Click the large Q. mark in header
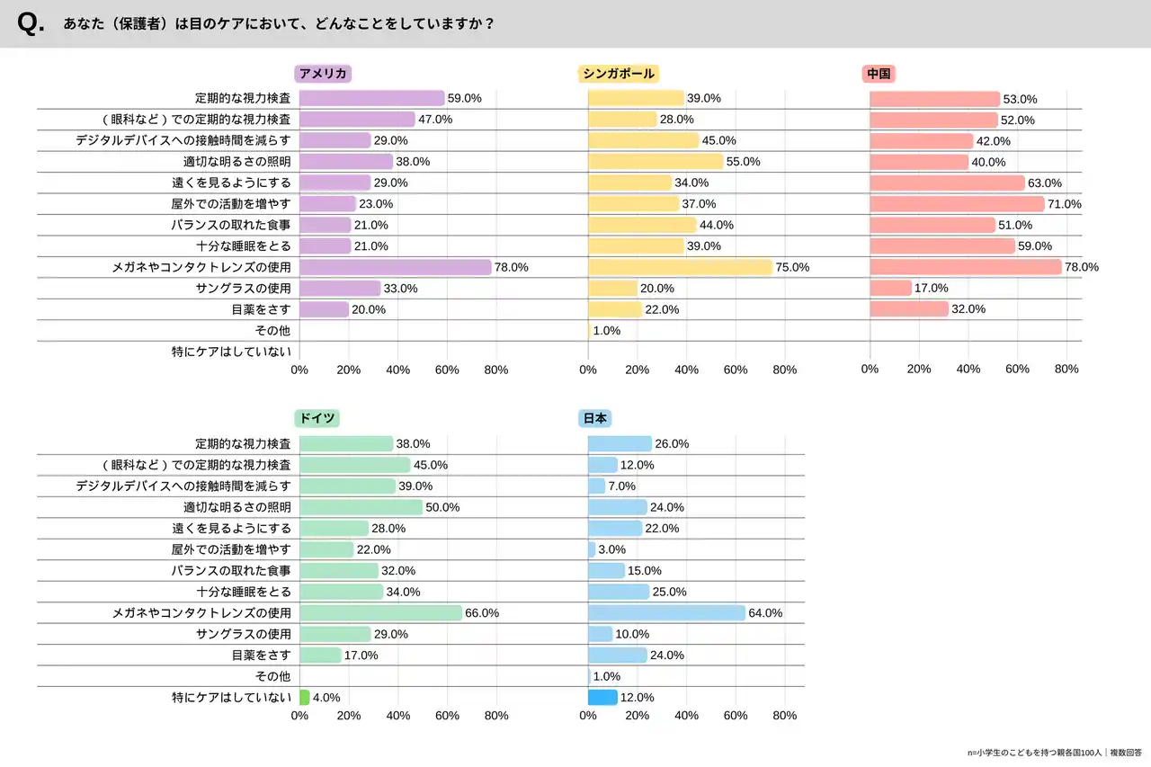1151x767 pixels. (x=31, y=24)
